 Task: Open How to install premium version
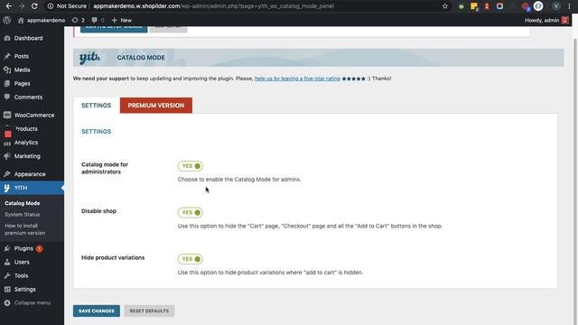(x=24, y=229)
